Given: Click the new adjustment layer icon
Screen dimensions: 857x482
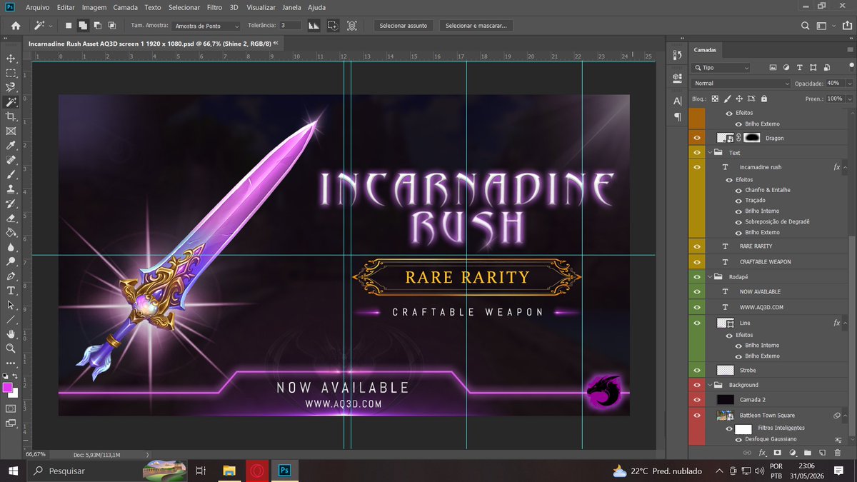Looking at the screenshot, I should point(793,453).
